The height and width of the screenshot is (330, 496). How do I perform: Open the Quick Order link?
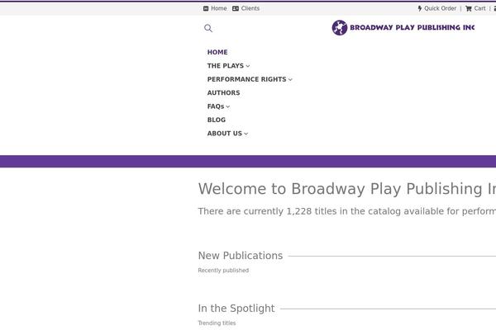point(440,8)
